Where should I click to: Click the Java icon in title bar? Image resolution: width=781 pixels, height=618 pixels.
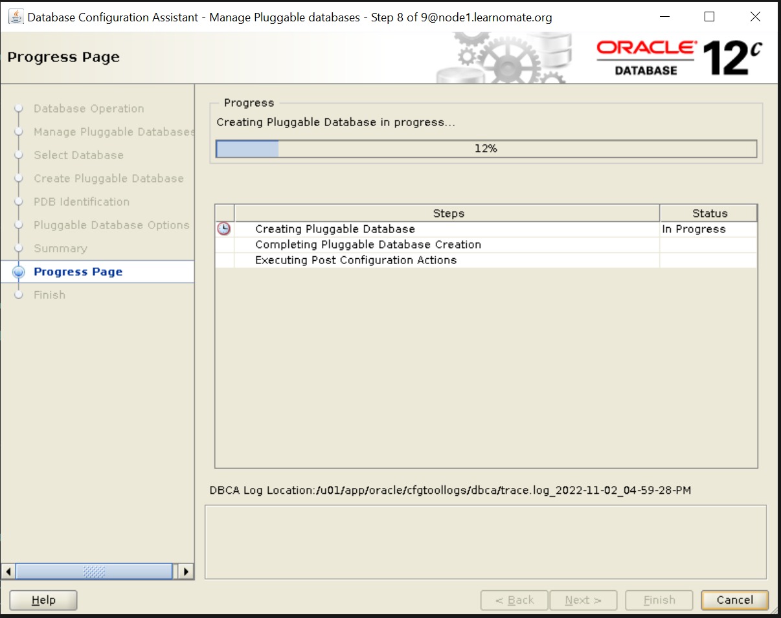[16, 17]
